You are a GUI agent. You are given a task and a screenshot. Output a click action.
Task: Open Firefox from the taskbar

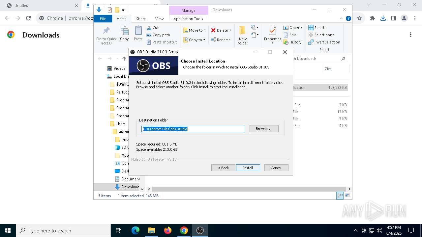pyautogui.click(x=168, y=230)
